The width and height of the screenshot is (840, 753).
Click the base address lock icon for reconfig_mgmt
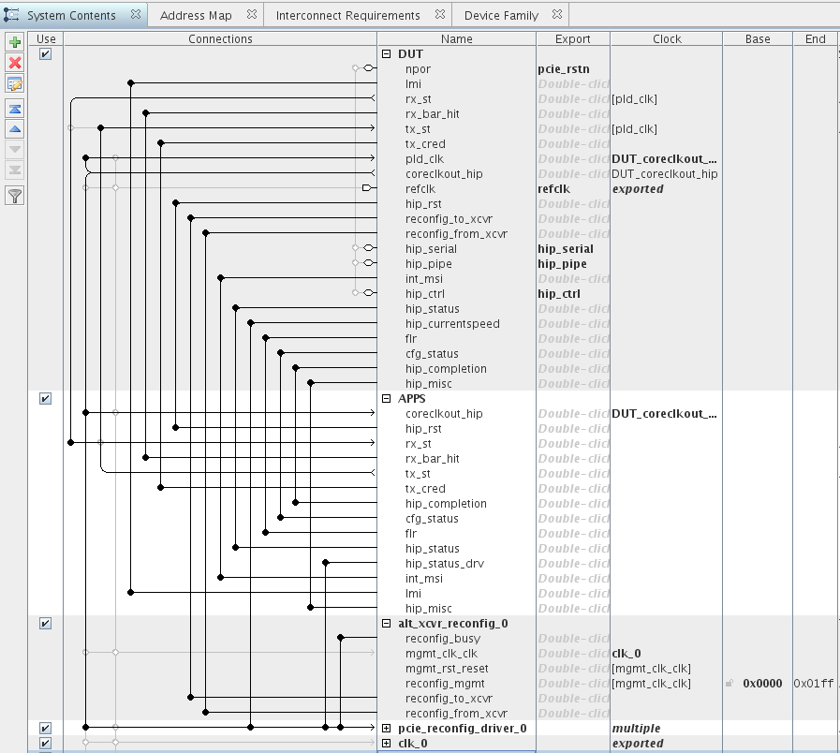point(729,684)
